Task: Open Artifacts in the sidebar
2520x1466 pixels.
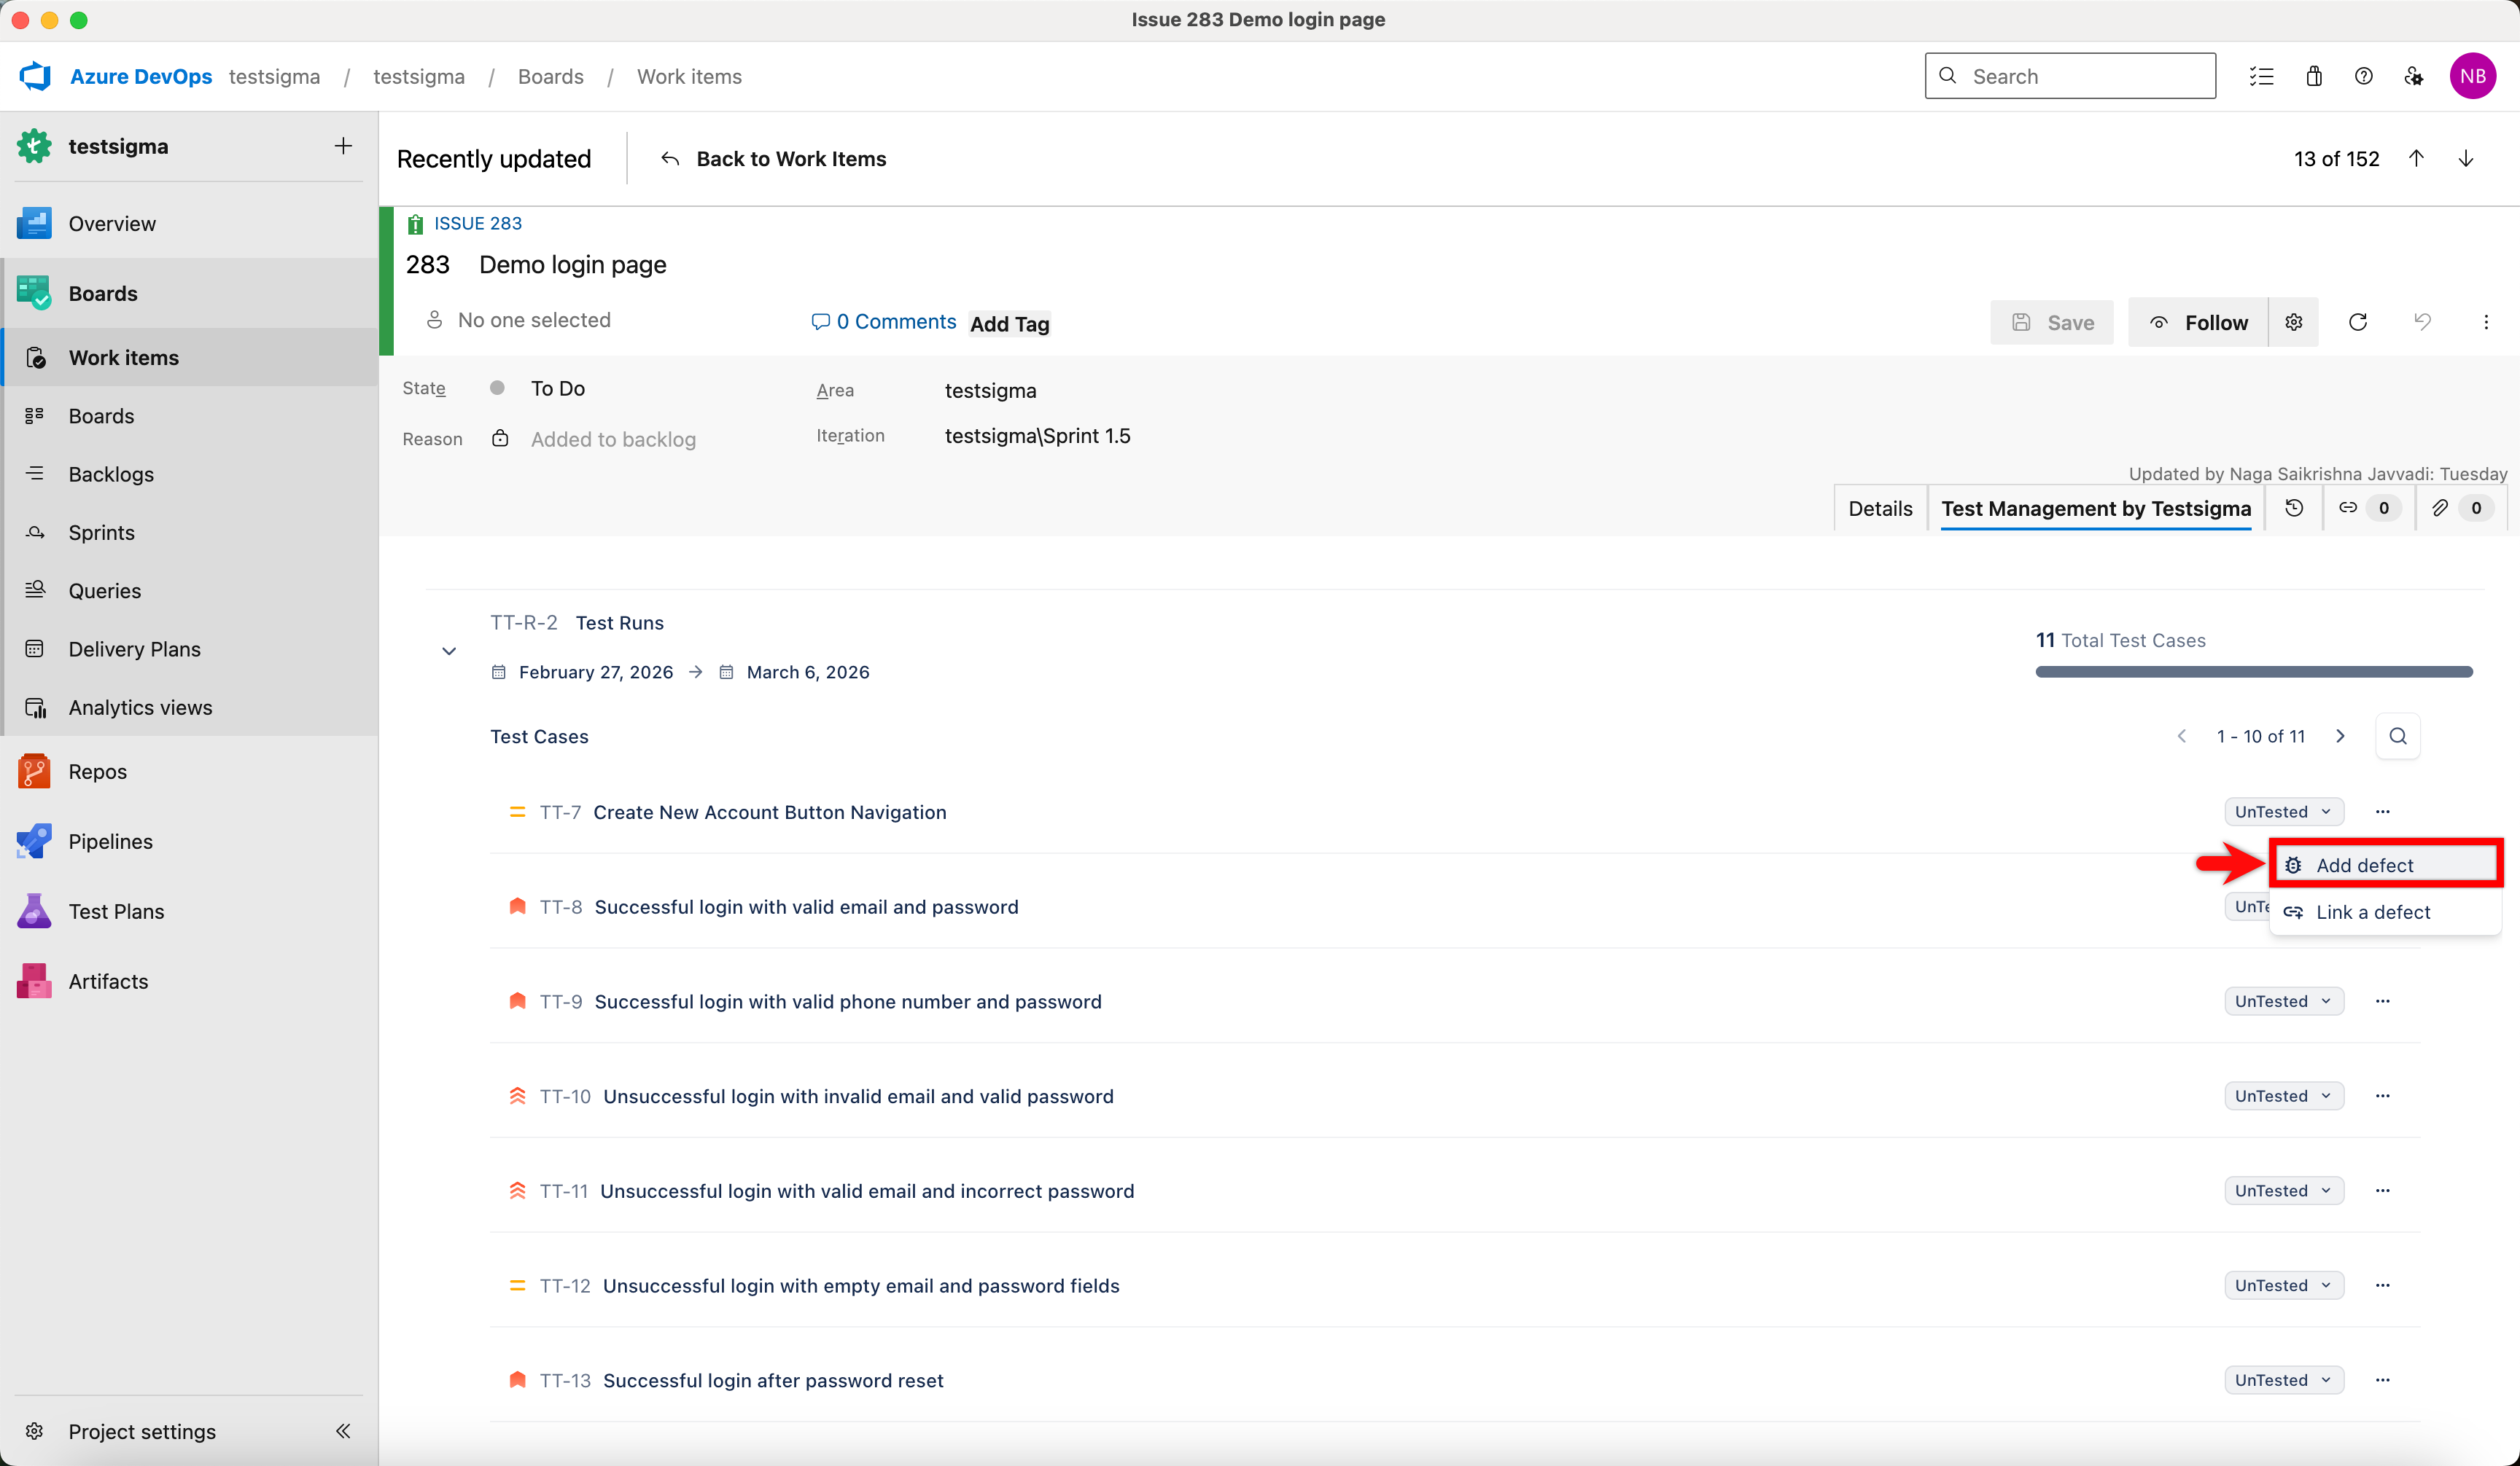Action: (190, 981)
